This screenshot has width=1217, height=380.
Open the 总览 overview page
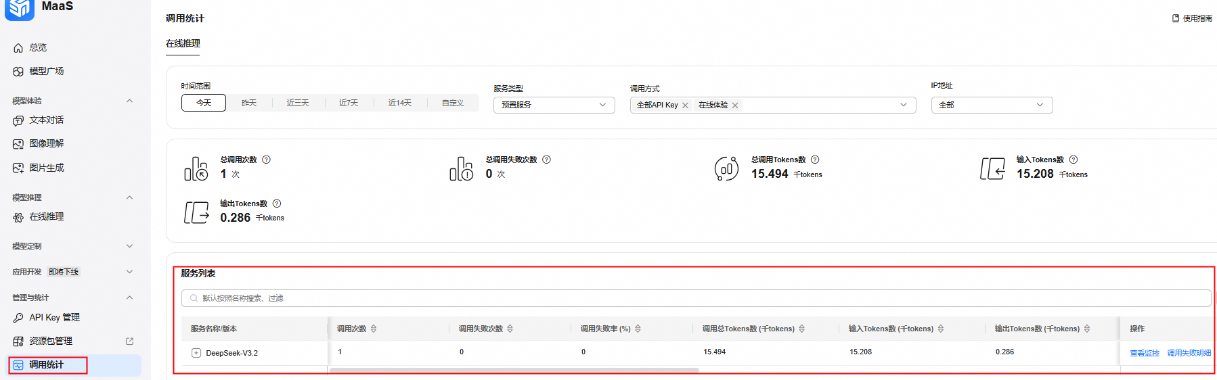point(39,47)
